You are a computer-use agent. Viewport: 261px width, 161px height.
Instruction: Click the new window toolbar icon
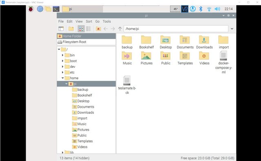pyautogui.click(x=61, y=29)
